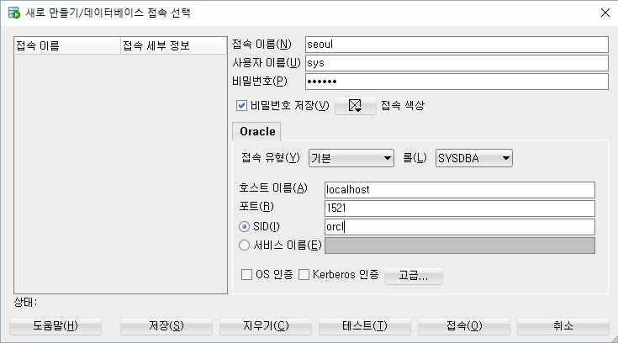This screenshot has width=618, height=343.
Task: Enable the OS 인증 checkbox
Action: 246,274
